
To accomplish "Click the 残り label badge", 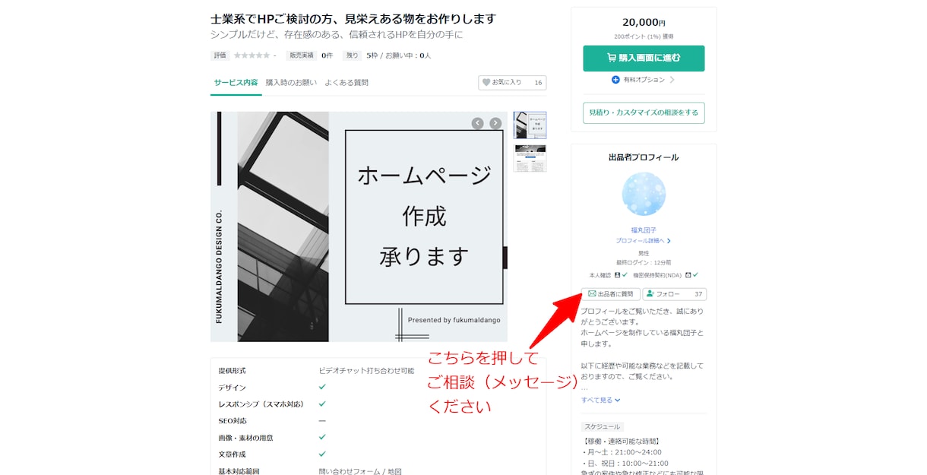I will click(x=353, y=55).
